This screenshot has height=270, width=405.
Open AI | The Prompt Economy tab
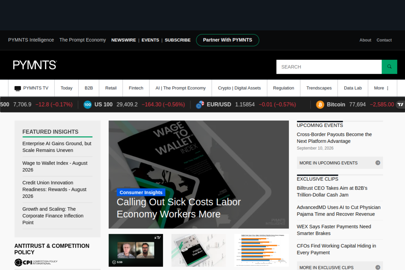181,88
